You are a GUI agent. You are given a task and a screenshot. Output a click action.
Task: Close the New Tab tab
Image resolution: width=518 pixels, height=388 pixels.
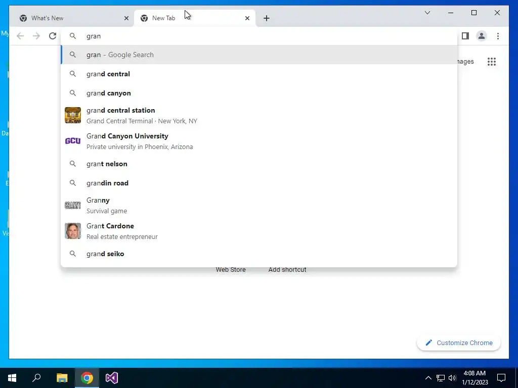click(247, 18)
